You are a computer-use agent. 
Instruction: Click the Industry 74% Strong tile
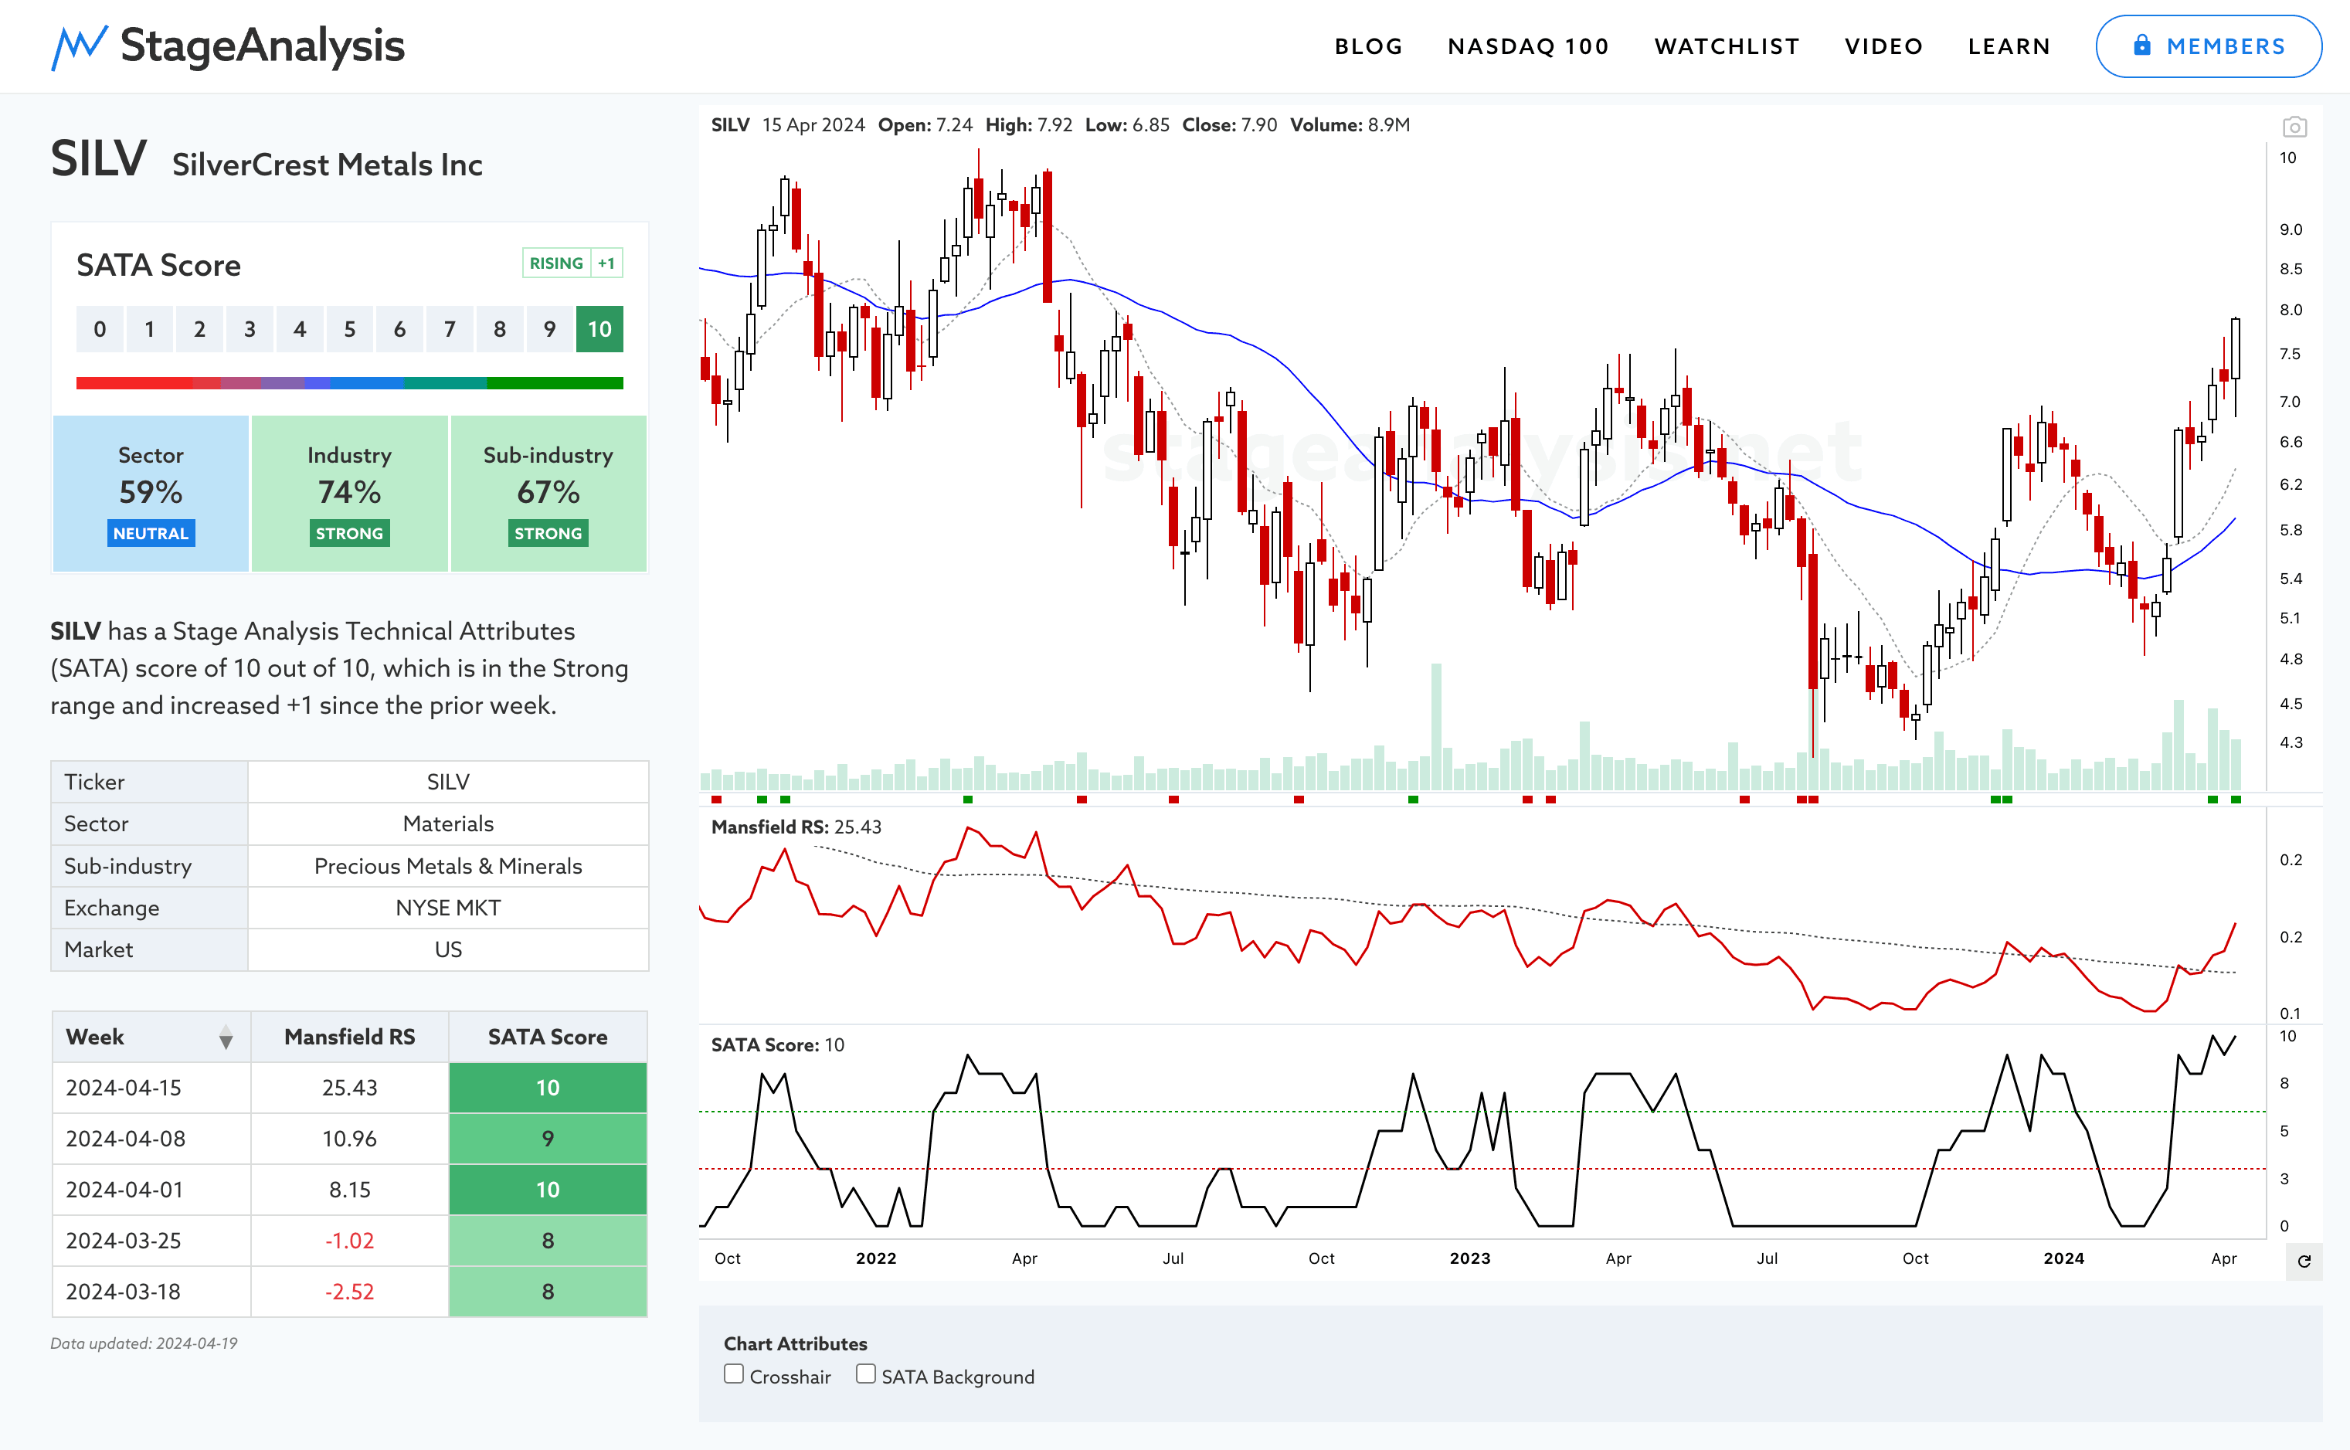(350, 494)
